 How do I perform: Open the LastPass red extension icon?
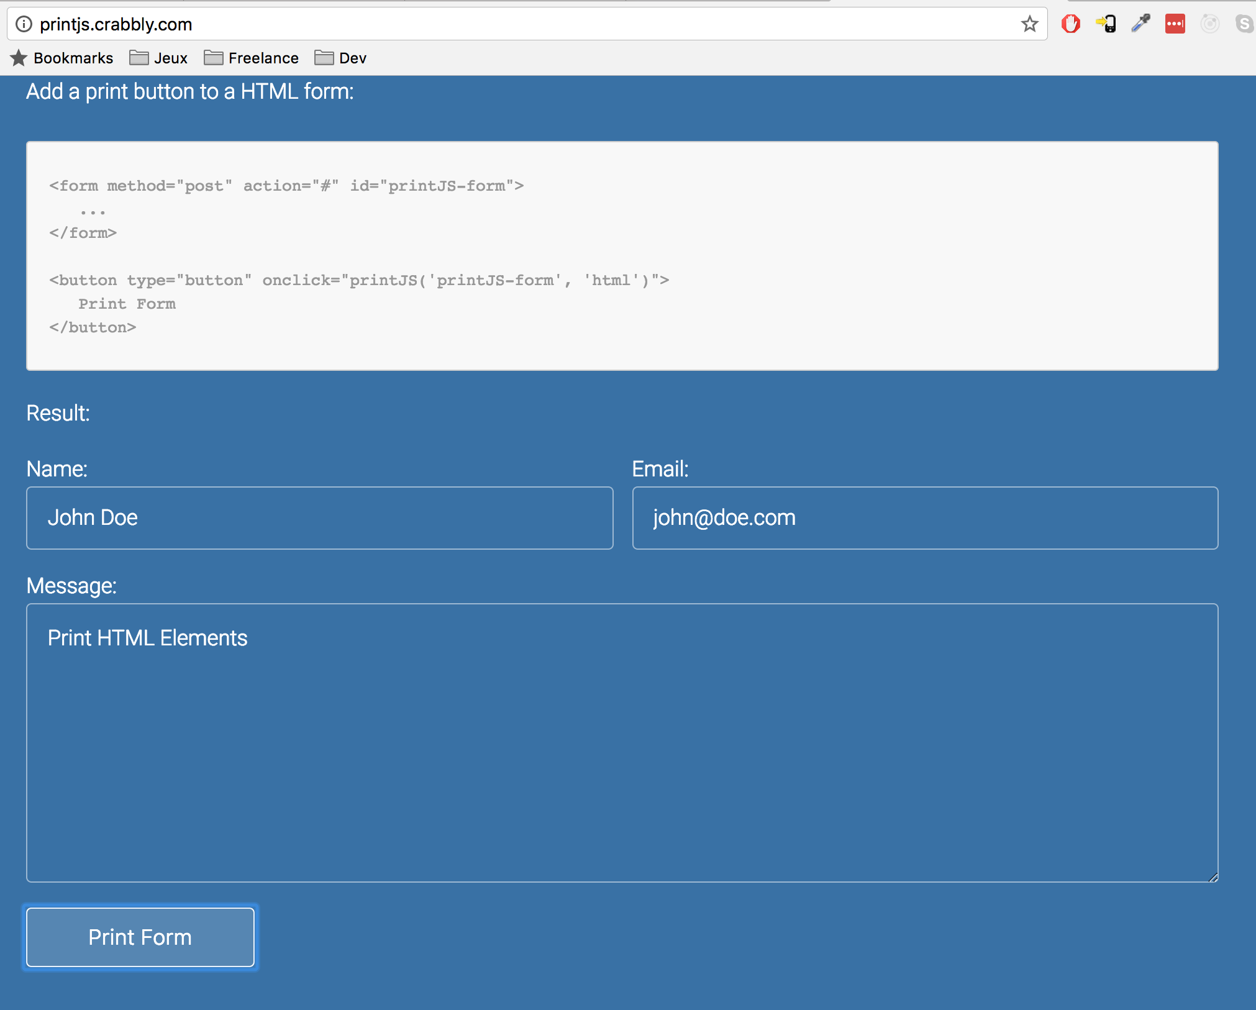1175,24
